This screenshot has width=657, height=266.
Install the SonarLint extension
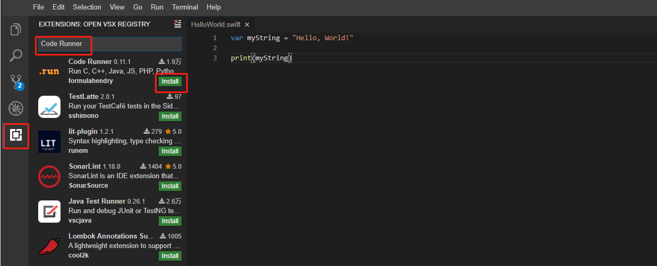coord(170,186)
